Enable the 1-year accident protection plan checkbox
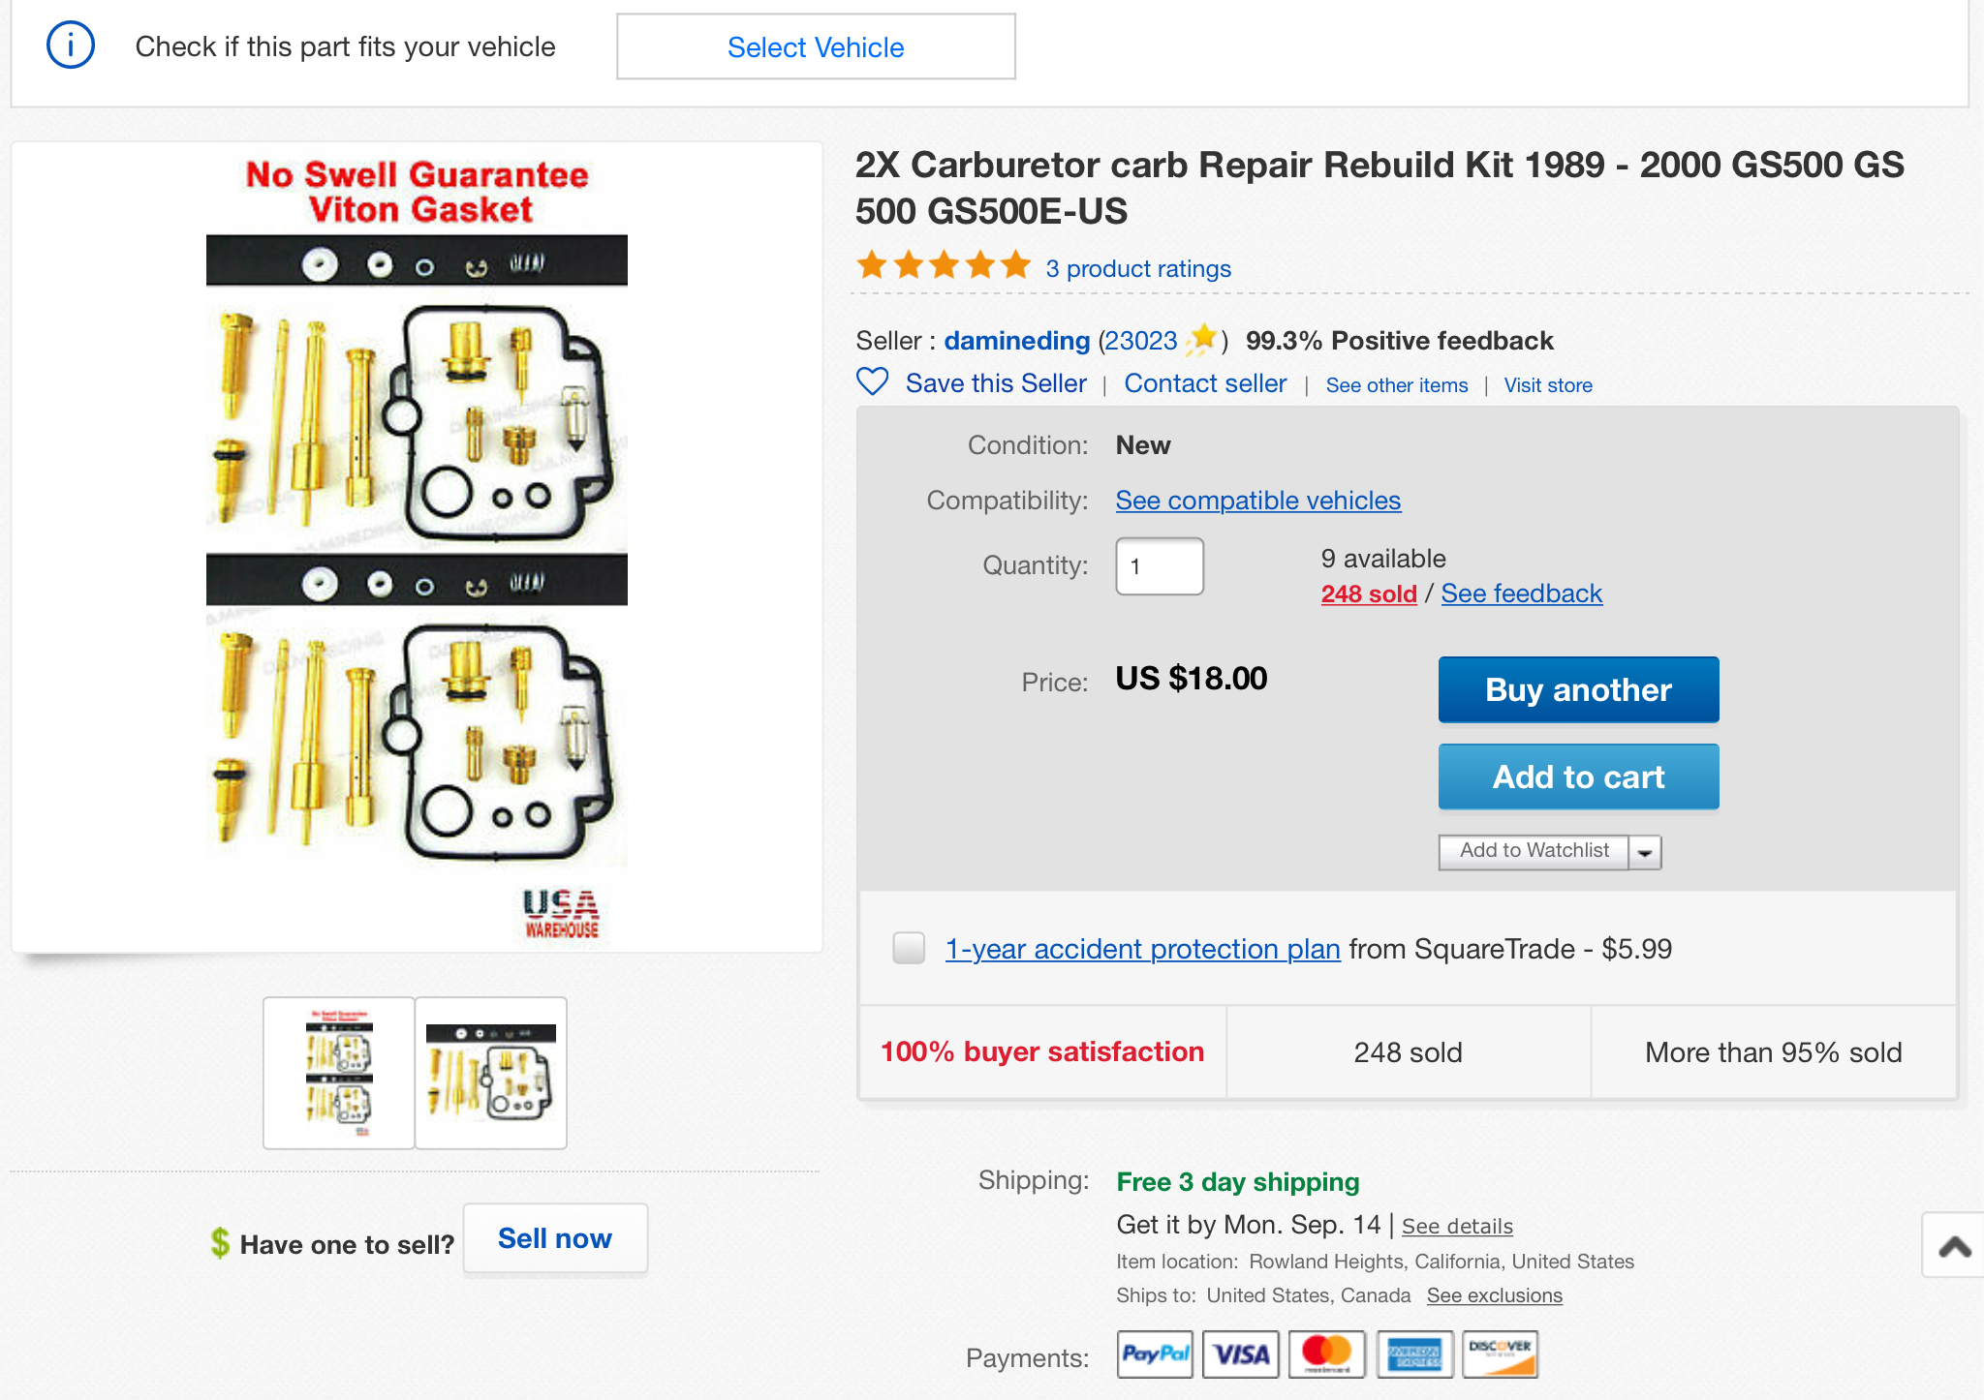1984x1400 pixels. click(x=909, y=948)
